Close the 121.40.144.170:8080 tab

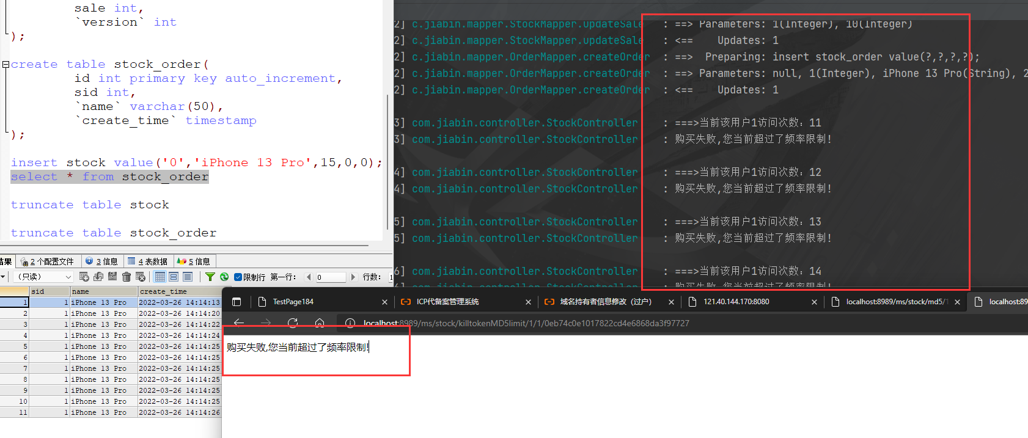pyautogui.click(x=814, y=302)
